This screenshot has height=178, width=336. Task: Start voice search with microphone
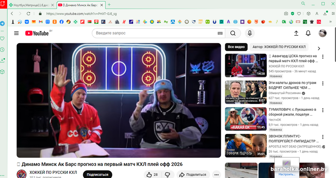point(249,33)
